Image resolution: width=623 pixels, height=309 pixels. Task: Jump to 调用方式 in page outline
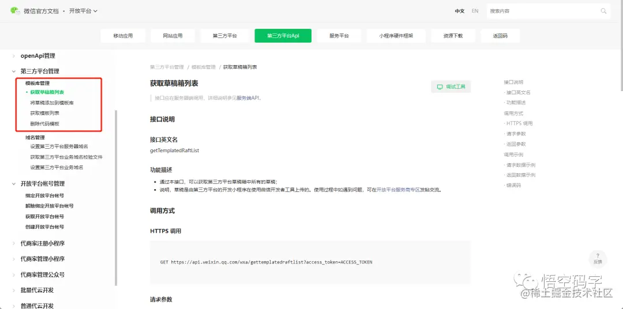[513, 113]
